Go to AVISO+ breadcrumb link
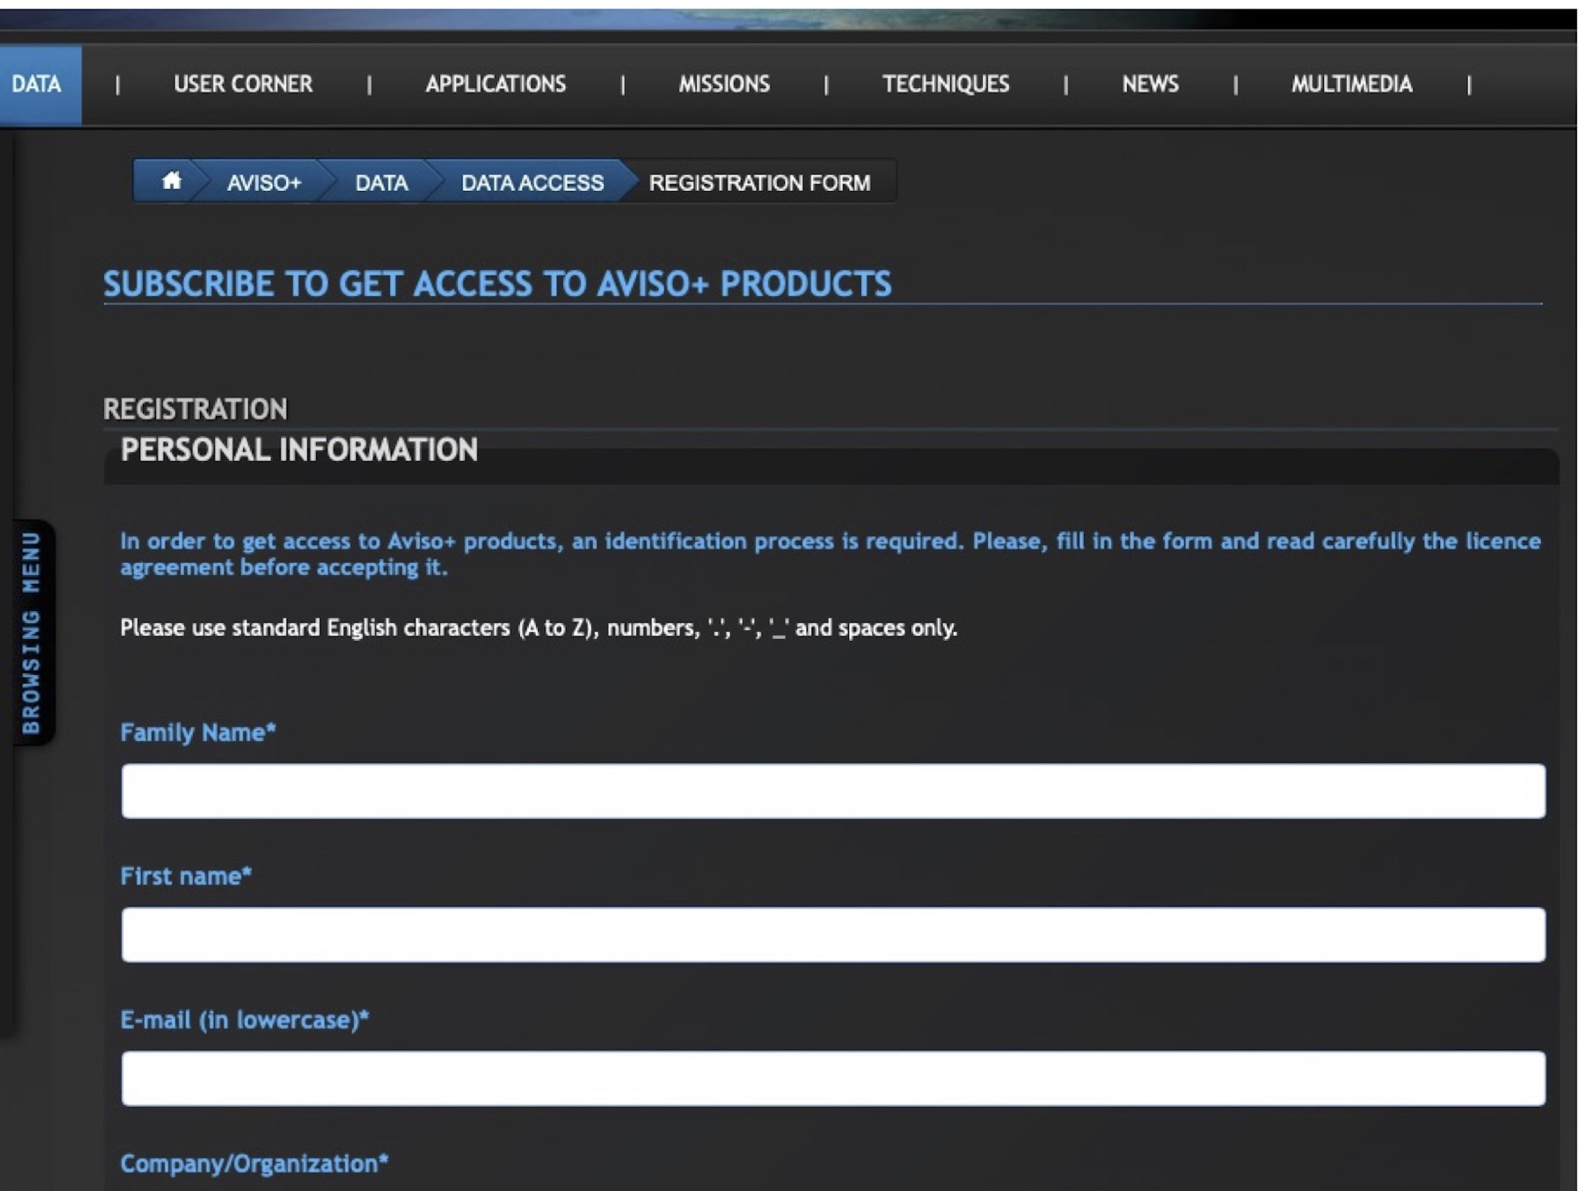The image size is (1581, 1191). [x=264, y=183]
